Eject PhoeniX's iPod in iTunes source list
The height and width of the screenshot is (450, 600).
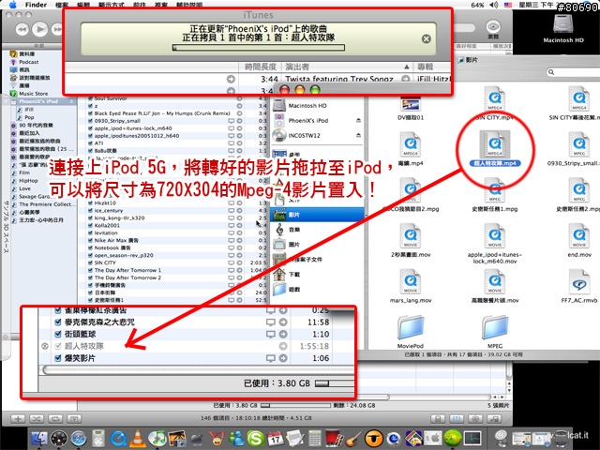tap(71, 101)
